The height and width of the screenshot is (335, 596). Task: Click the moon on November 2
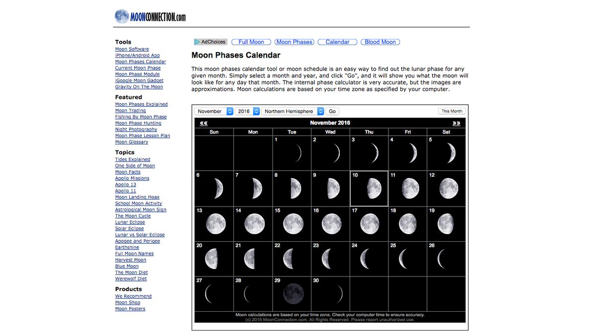coord(335,153)
